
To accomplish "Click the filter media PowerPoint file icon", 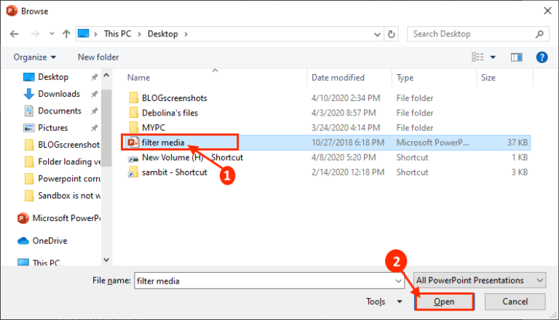I will click(133, 143).
